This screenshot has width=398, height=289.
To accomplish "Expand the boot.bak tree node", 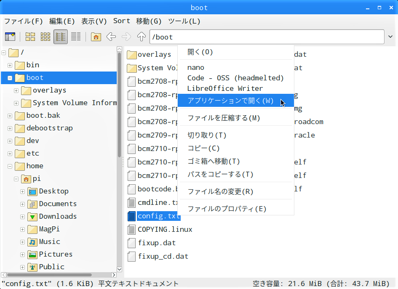I will pos(10,116).
